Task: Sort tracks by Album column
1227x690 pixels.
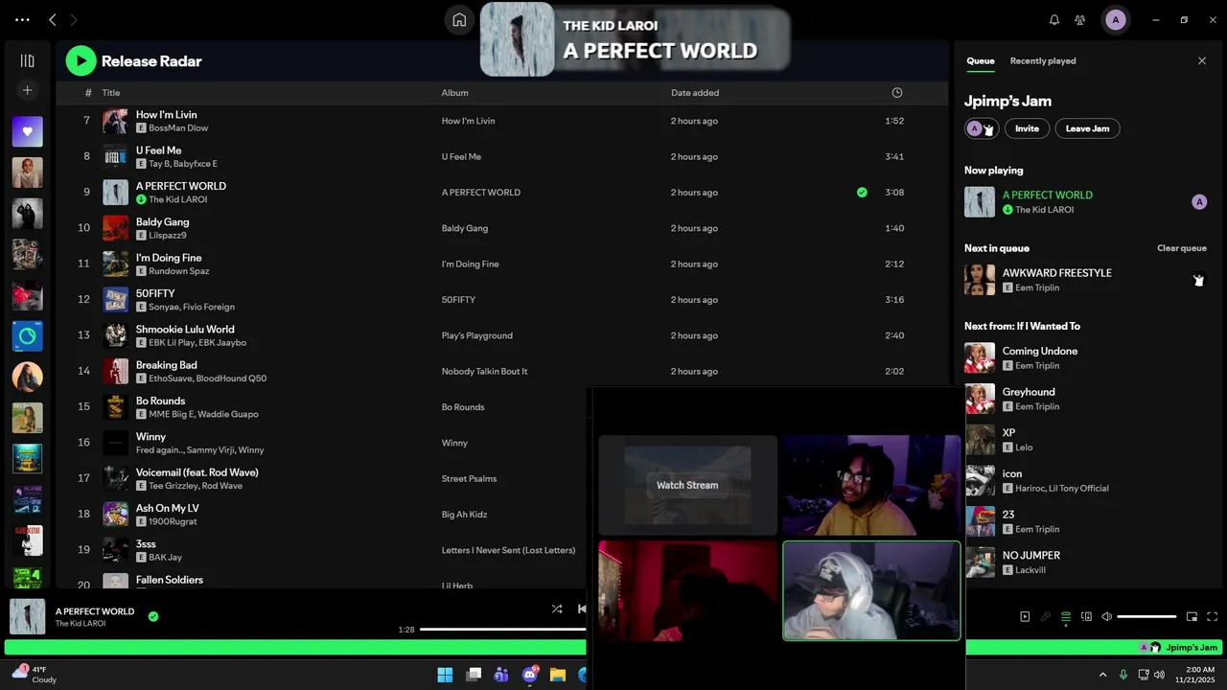Action: pyautogui.click(x=454, y=93)
